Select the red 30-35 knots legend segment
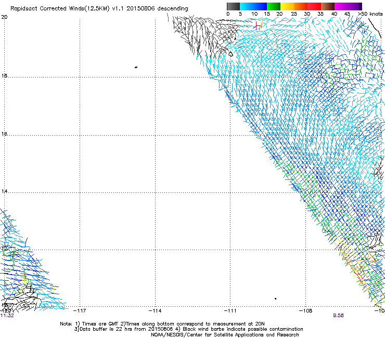This screenshot has width=385, height=338. click(314, 6)
